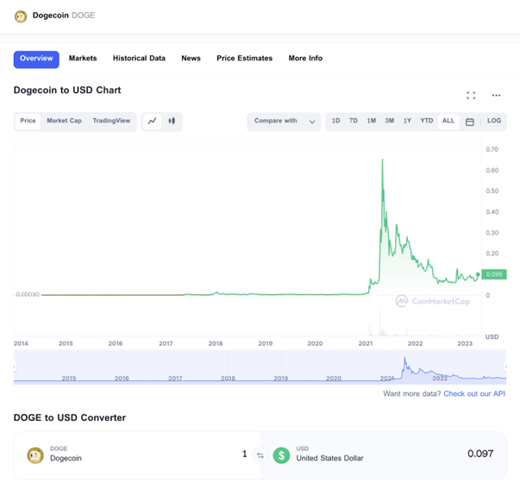Click the Dogecoin logo in header
Viewport: 520px width, 483px height.
tap(21, 16)
